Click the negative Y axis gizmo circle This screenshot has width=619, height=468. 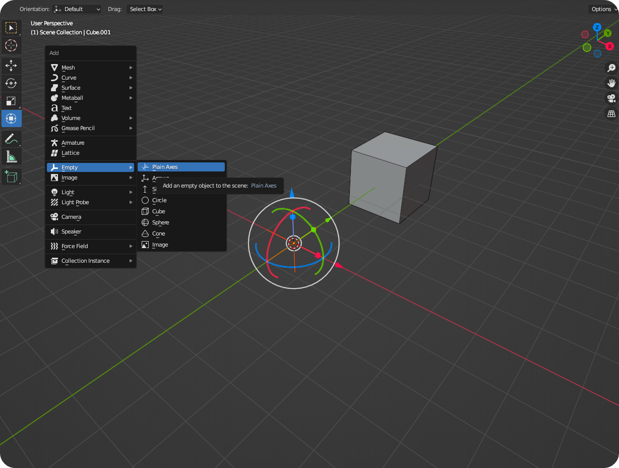587,47
